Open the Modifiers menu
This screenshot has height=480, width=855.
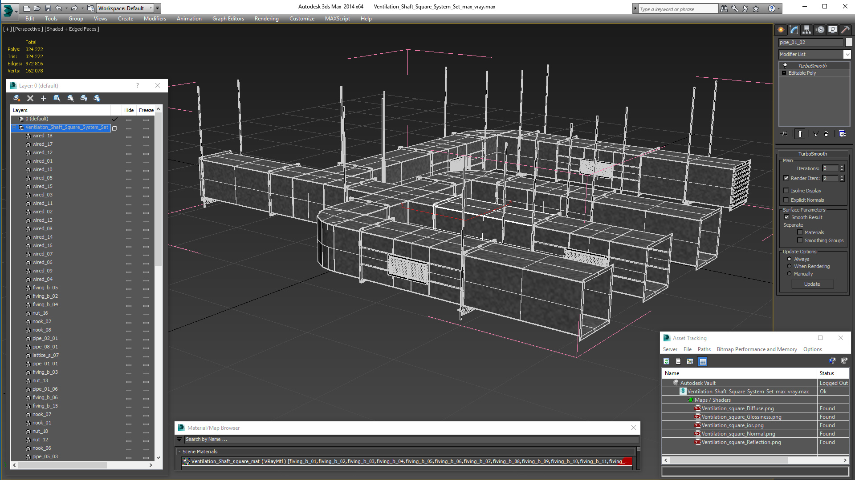[155, 19]
